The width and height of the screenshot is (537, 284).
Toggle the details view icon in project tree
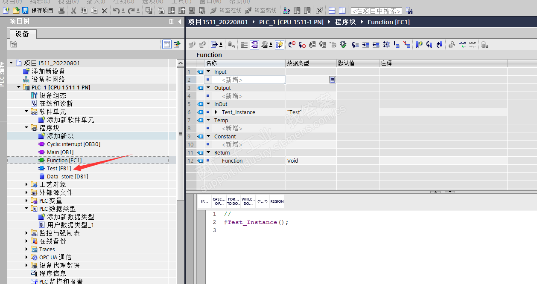167,44
